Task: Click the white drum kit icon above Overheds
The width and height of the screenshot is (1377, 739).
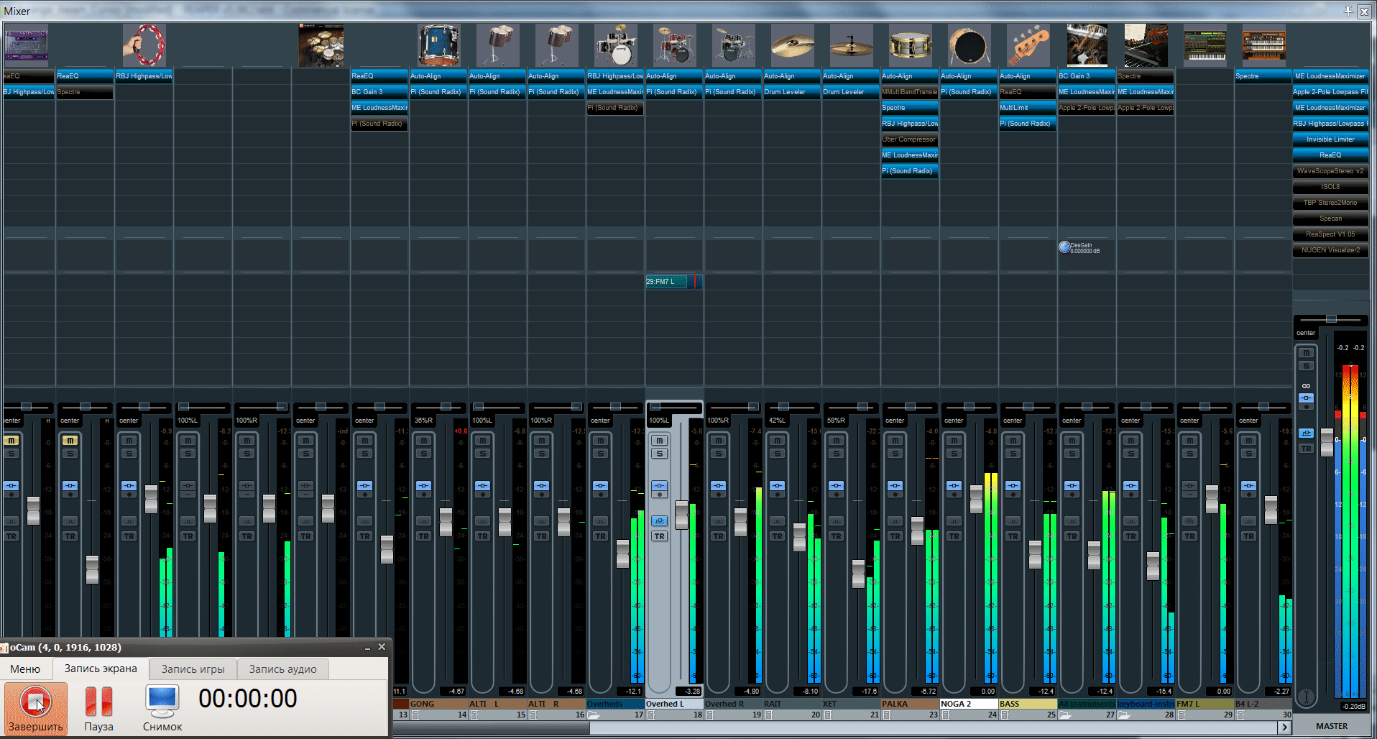Action: click(615, 45)
